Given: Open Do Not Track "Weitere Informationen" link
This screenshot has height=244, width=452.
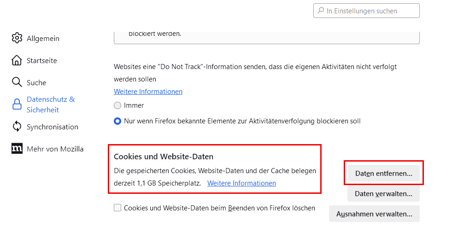Looking at the screenshot, I should tap(148, 91).
